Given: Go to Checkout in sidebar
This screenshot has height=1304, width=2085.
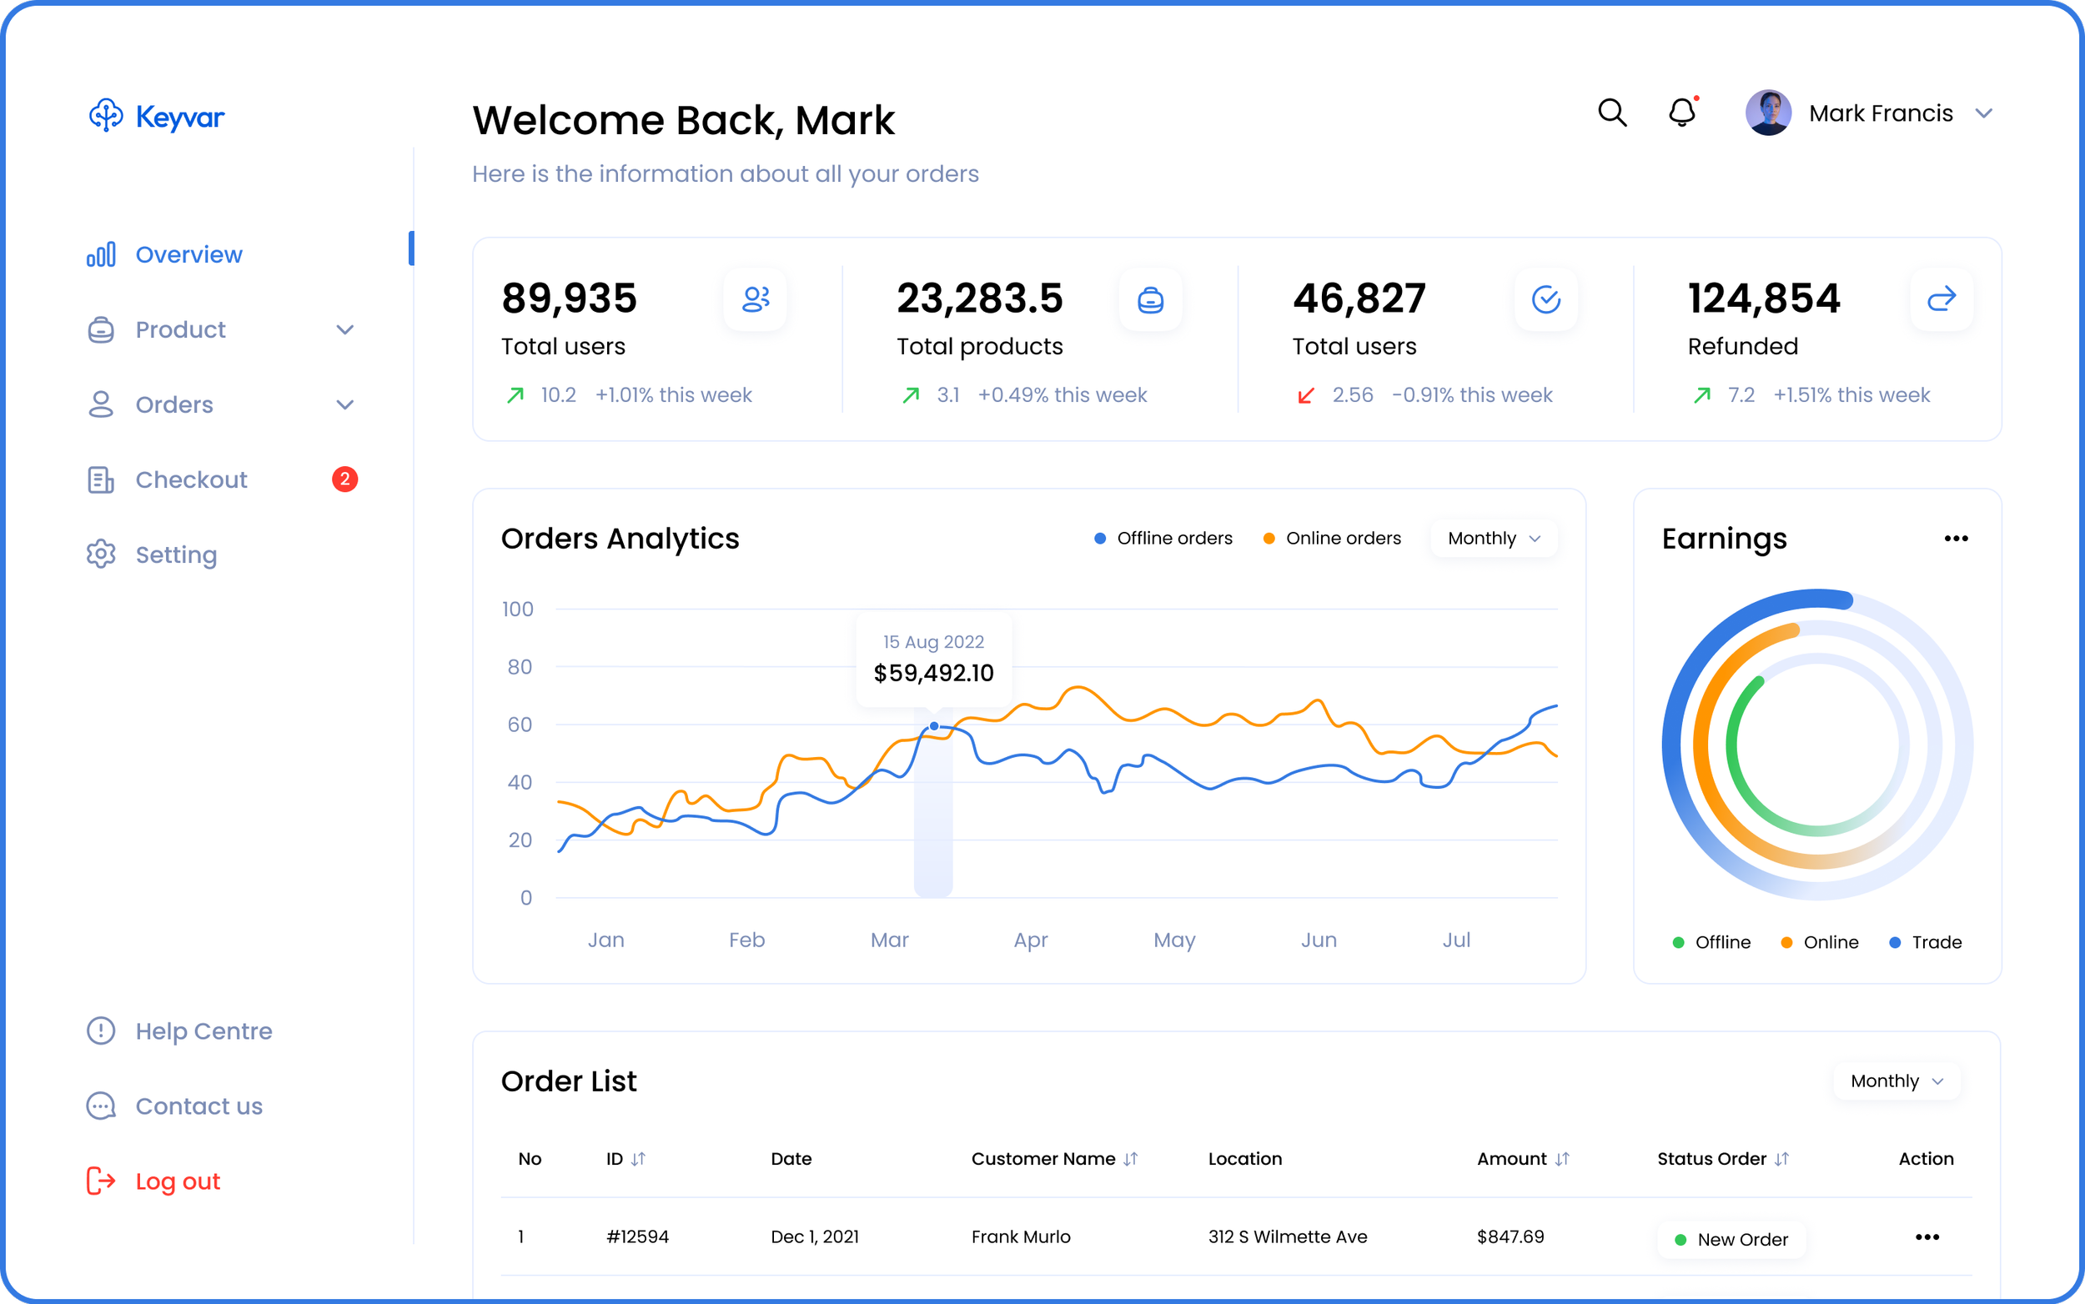Looking at the screenshot, I should 191,479.
